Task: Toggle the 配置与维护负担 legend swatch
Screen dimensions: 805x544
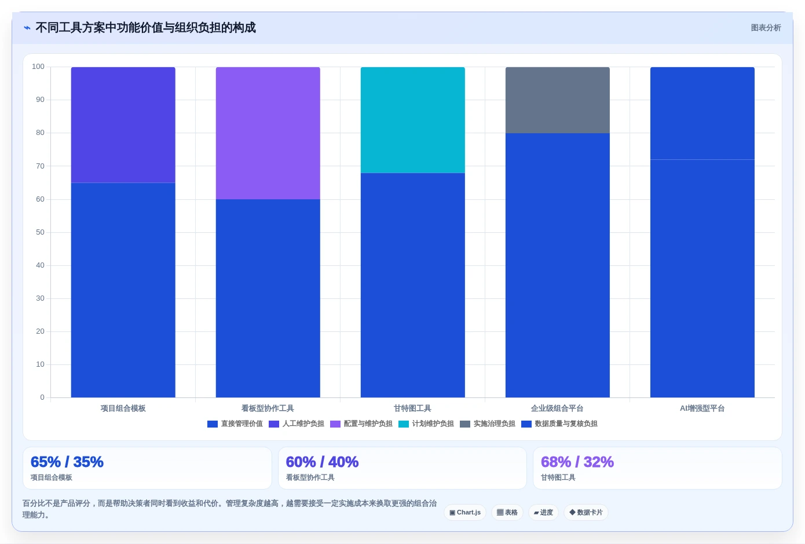Action: pyautogui.click(x=335, y=424)
